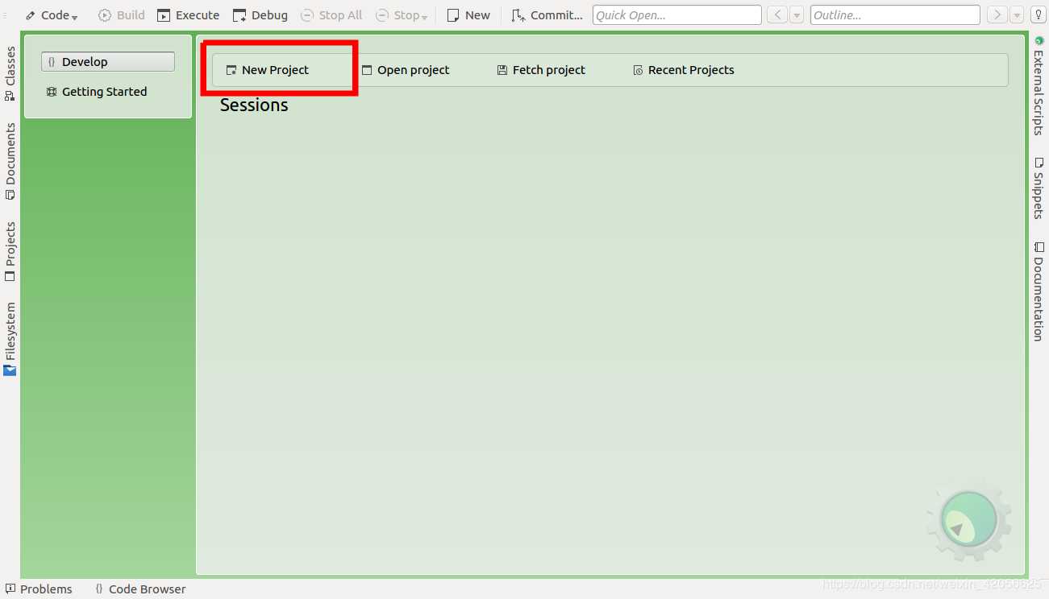
Task: Click the Build toolbar button
Action: [x=122, y=15]
